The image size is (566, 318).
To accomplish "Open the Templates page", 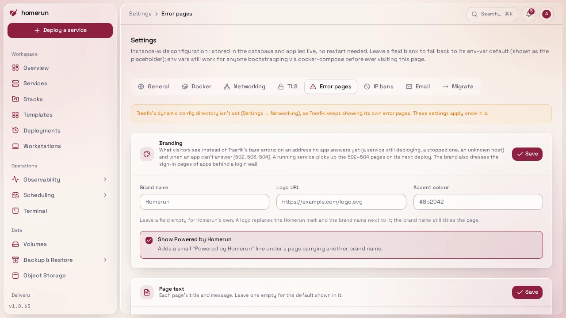I will click(60, 115).
